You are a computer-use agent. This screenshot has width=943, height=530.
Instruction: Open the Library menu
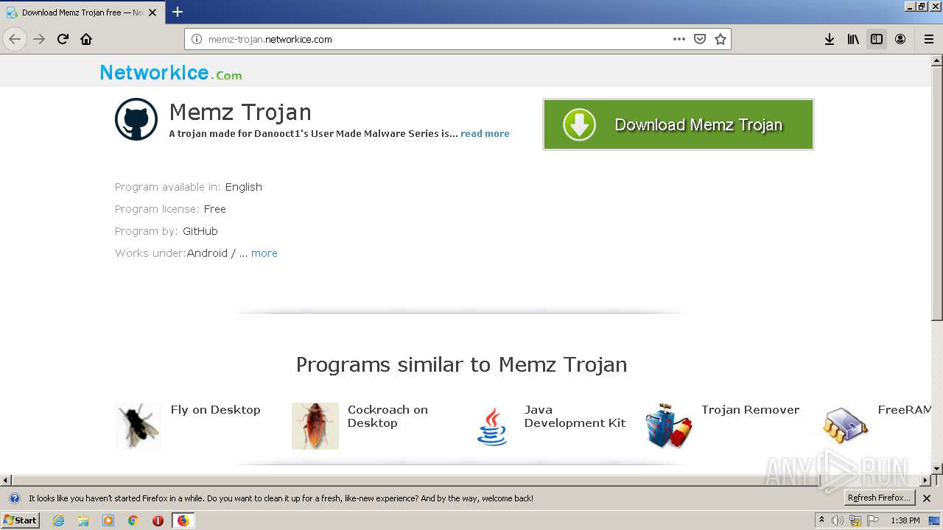(853, 39)
